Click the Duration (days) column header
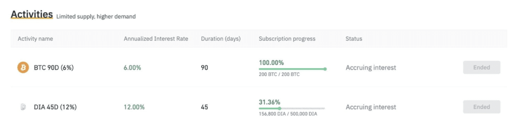523x135 pixels. [x=221, y=39]
